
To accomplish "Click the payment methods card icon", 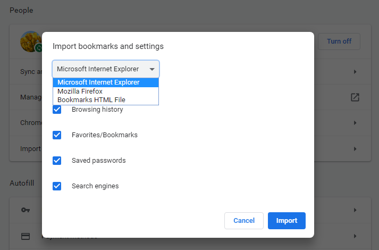I will pyautogui.click(x=26, y=236).
